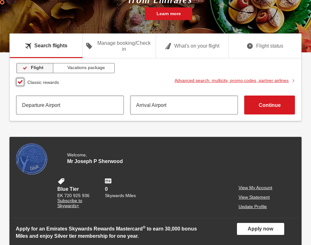The height and width of the screenshot is (245, 311).
Task: Click the airplane icon in Search flights tab
Action: pyautogui.click(x=28, y=46)
